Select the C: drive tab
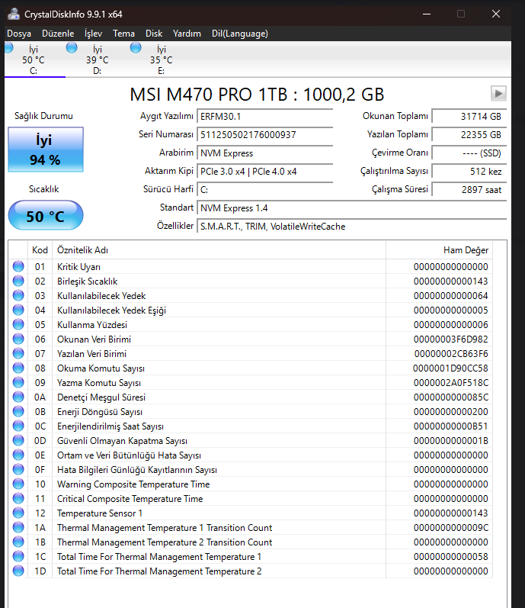This screenshot has height=608, width=525. (34, 60)
